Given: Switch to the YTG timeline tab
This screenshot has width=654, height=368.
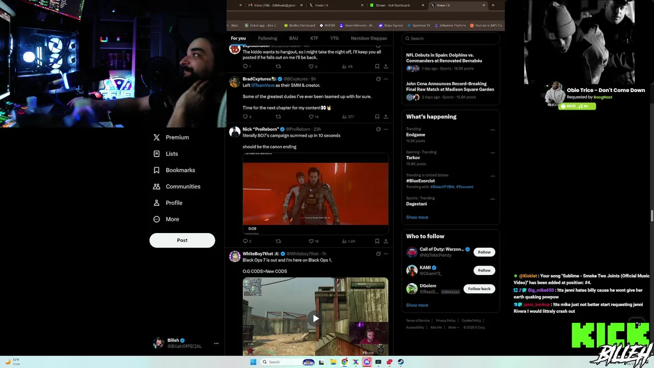Looking at the screenshot, I should coord(334,38).
